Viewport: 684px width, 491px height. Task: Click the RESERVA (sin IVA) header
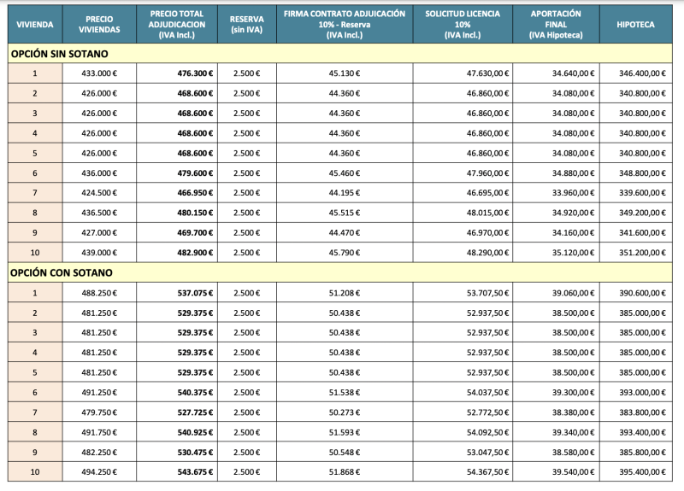(x=247, y=25)
